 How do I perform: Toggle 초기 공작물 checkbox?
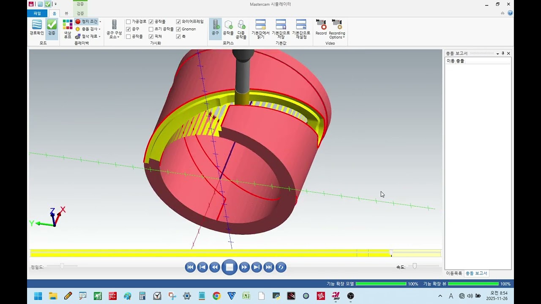click(151, 29)
